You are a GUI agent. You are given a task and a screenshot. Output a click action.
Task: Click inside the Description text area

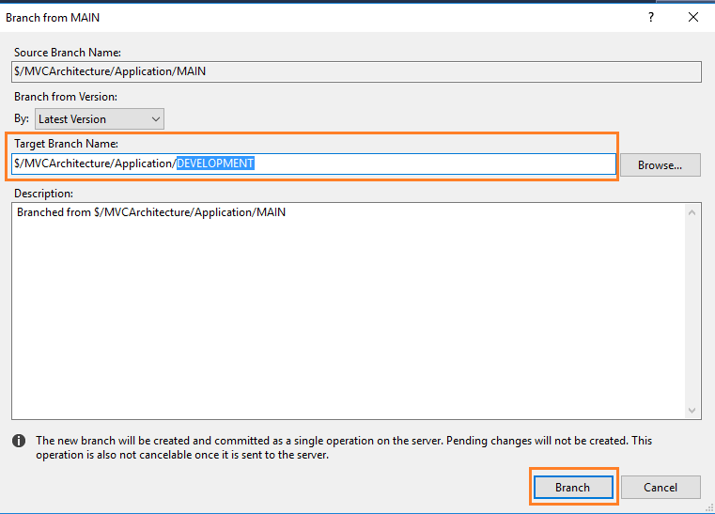pyautogui.click(x=349, y=311)
